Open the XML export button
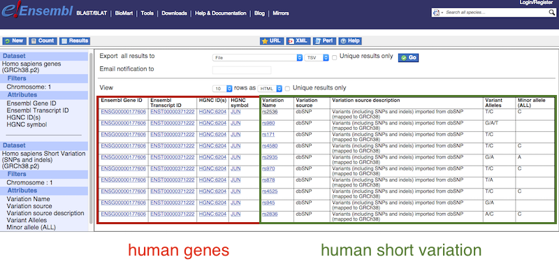The image size is (559, 271). coord(299,41)
